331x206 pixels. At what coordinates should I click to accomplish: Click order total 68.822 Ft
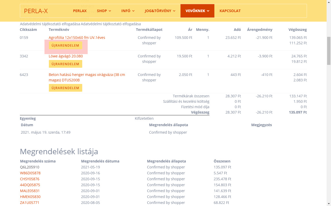pos(221,203)
